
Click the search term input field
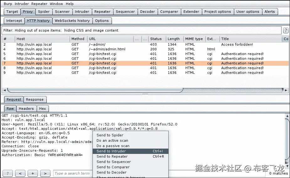click(x=73, y=173)
